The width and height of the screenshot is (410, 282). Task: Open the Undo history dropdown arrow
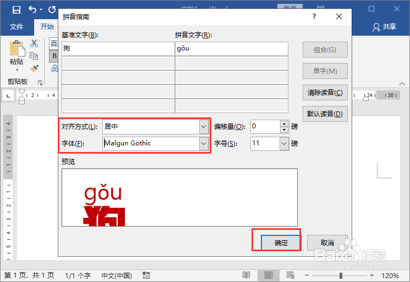coord(41,10)
